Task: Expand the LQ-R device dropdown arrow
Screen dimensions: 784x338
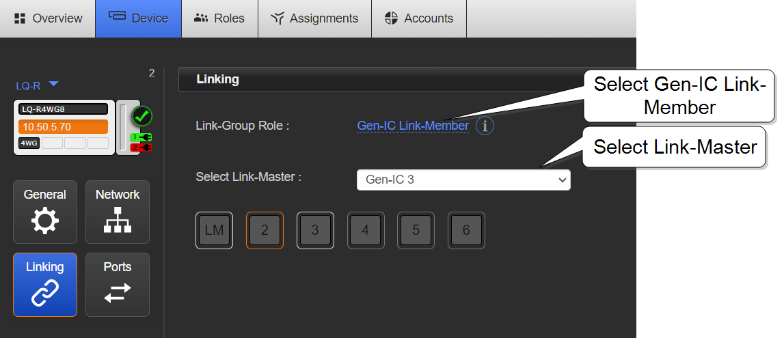Action: 54,84
